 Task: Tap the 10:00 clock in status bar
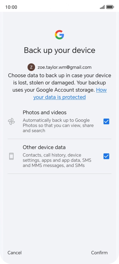11,7
